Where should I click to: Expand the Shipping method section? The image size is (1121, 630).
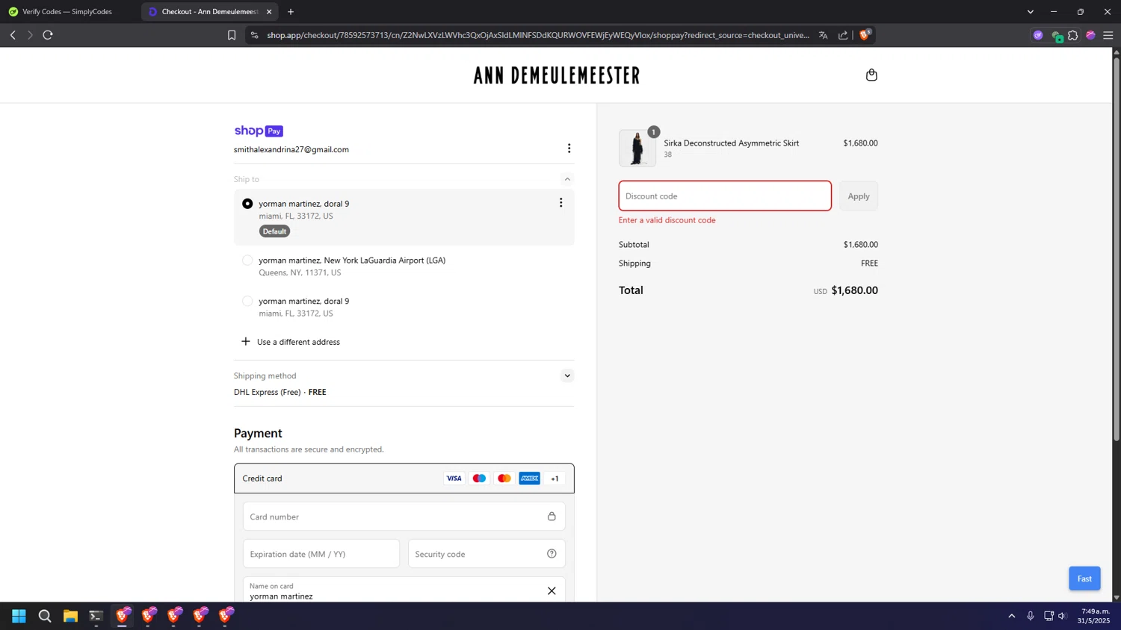point(567,375)
